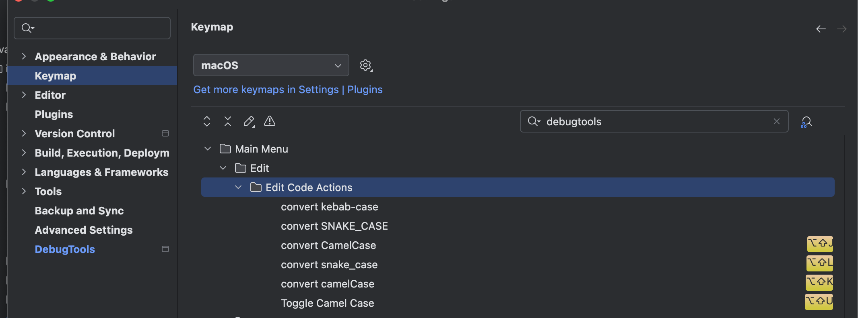This screenshot has width=858, height=318.
Task: Open keymap settings gear menu
Action: click(365, 65)
